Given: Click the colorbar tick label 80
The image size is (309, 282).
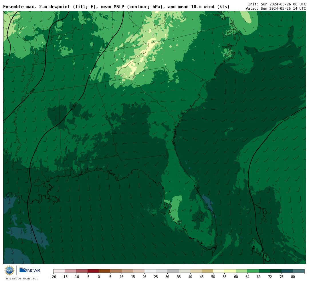Looking at the screenshot, I should click(x=293, y=277).
